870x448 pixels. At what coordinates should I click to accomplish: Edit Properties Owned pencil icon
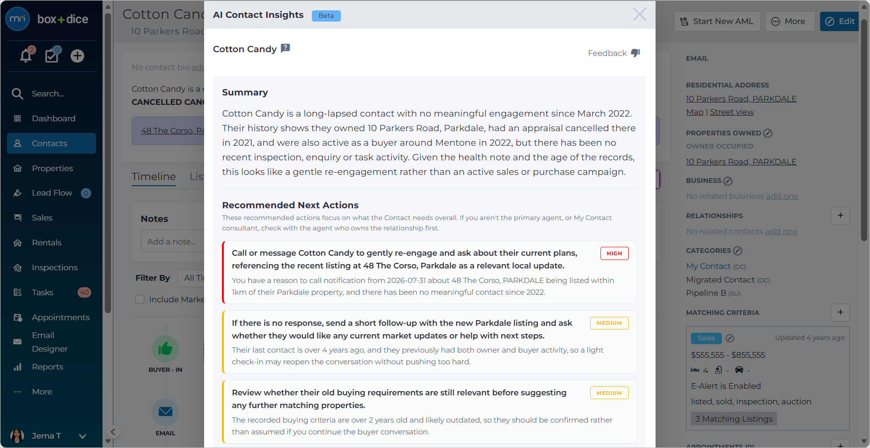click(x=767, y=133)
